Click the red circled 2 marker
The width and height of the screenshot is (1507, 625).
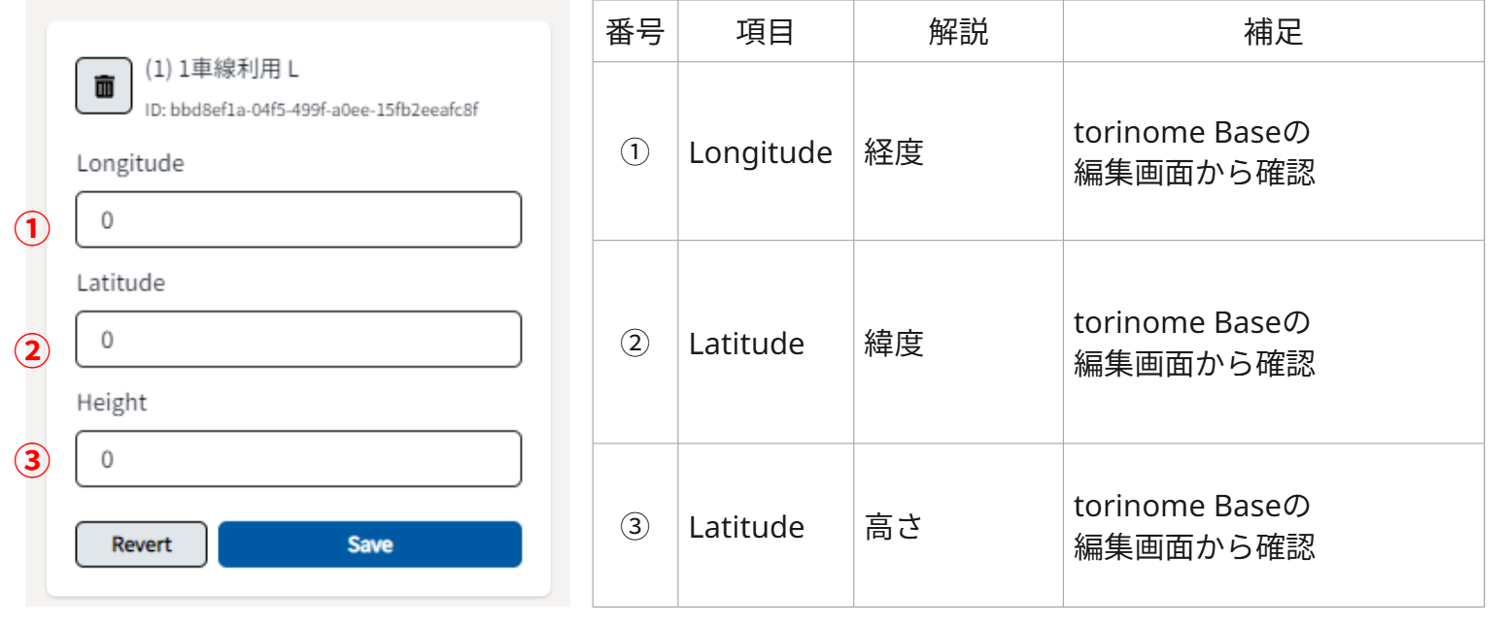31,350
